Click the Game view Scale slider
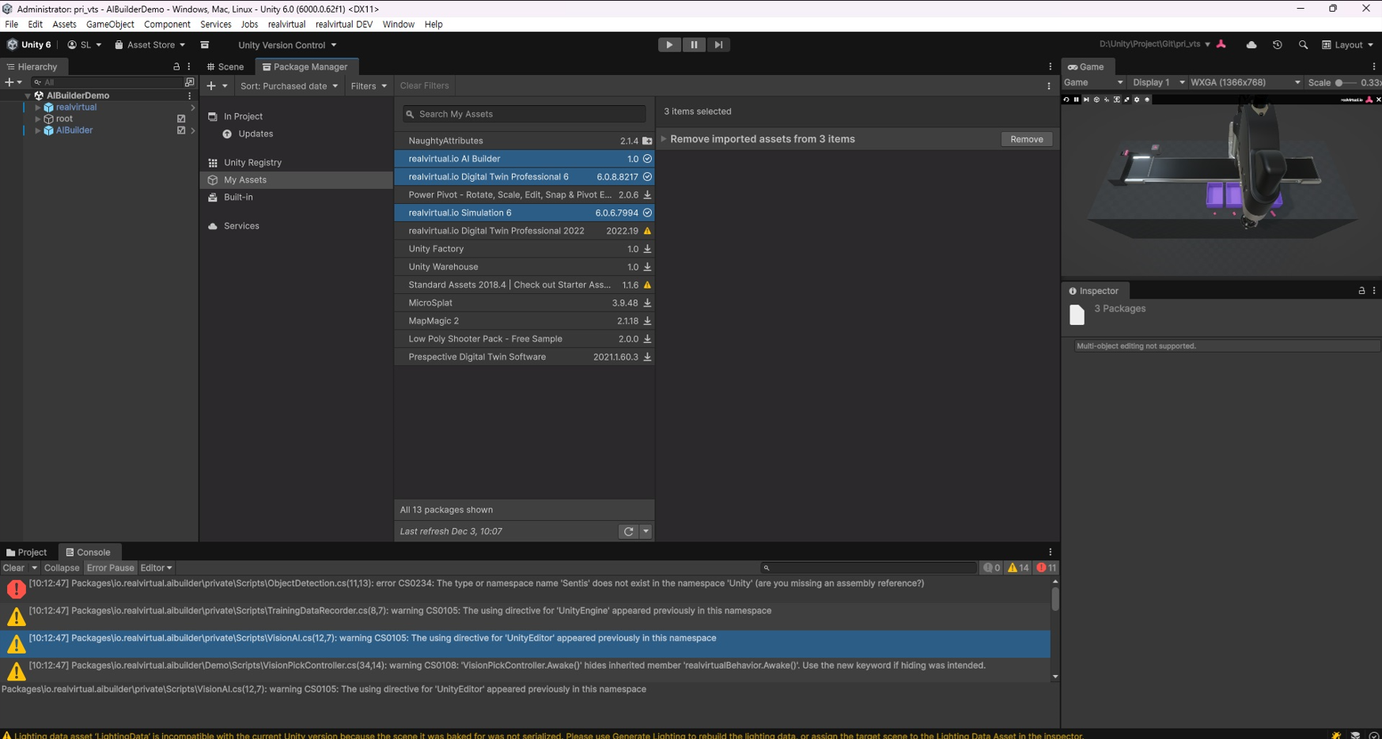Screen dimensions: 1382x739 pyautogui.click(x=1339, y=83)
